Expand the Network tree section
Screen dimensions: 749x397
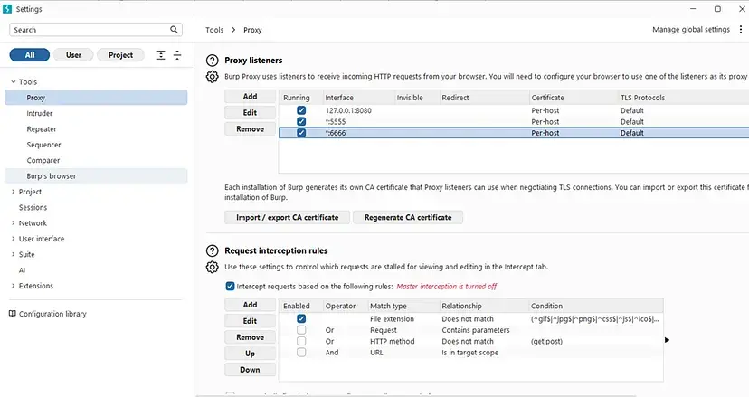[13, 223]
